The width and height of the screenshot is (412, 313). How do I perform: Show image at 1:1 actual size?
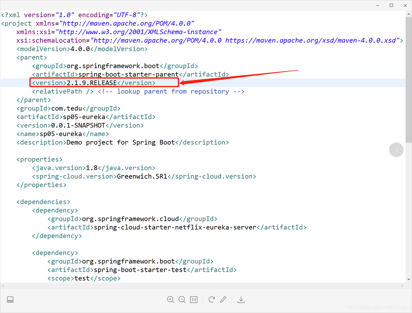pos(194,300)
